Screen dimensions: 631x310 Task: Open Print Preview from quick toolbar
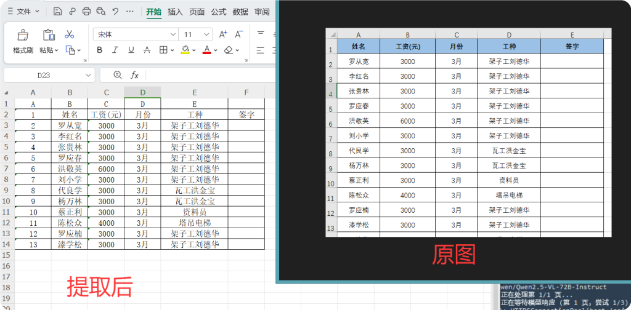tap(101, 12)
